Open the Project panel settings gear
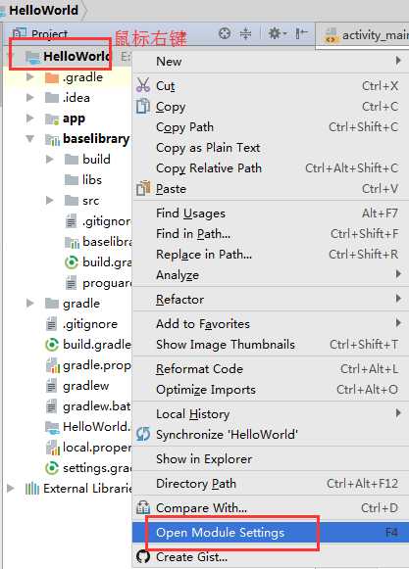This screenshot has height=569, width=409. [277, 33]
